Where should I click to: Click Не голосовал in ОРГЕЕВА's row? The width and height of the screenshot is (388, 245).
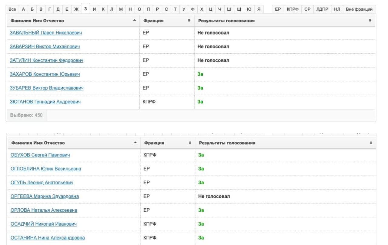(x=214, y=196)
